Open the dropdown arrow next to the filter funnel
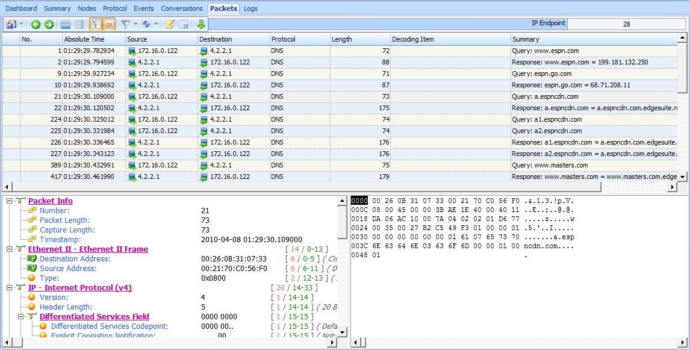The height and width of the screenshot is (350, 690). click(x=135, y=25)
